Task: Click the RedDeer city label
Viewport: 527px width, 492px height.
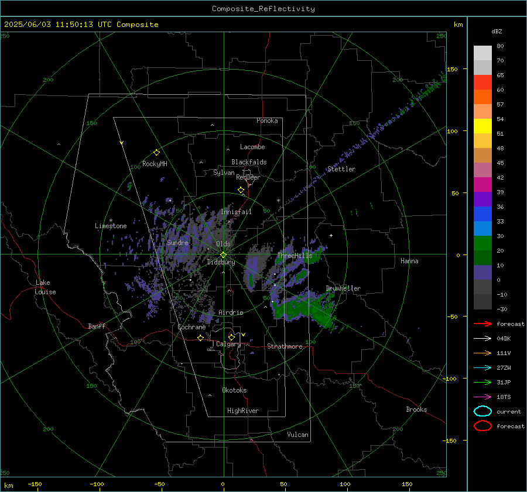Action: (x=248, y=177)
